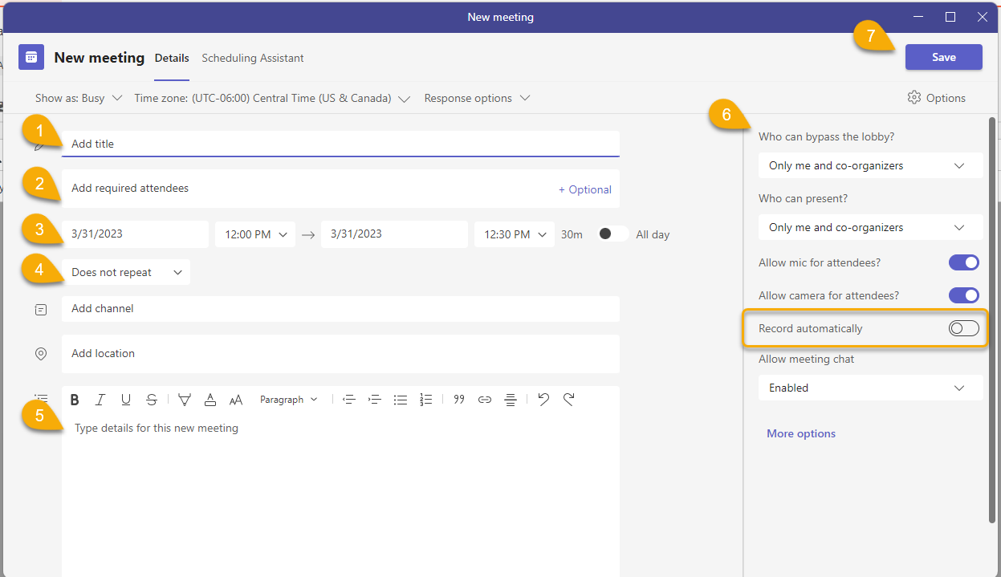Apply strikethrough formatting

click(152, 400)
